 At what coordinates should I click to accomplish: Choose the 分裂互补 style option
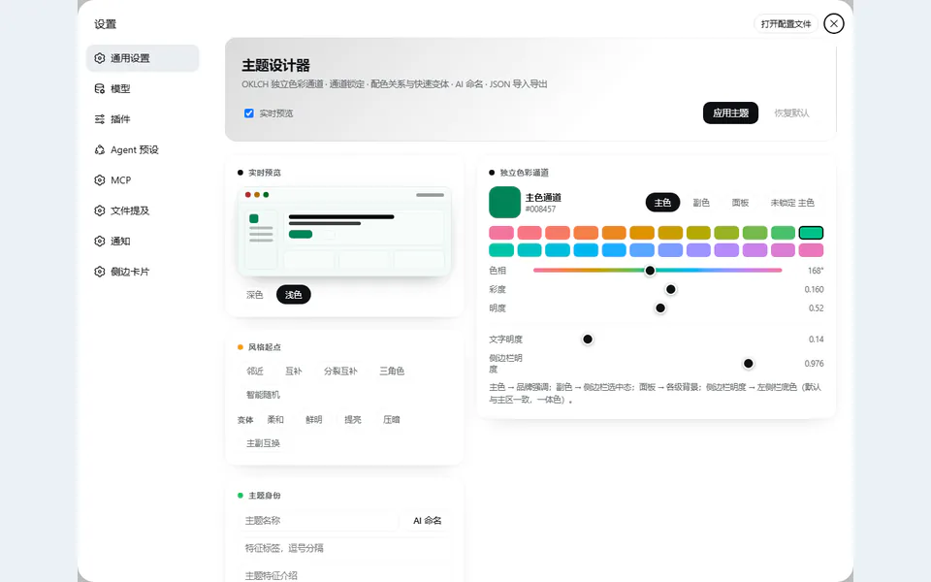coord(340,371)
